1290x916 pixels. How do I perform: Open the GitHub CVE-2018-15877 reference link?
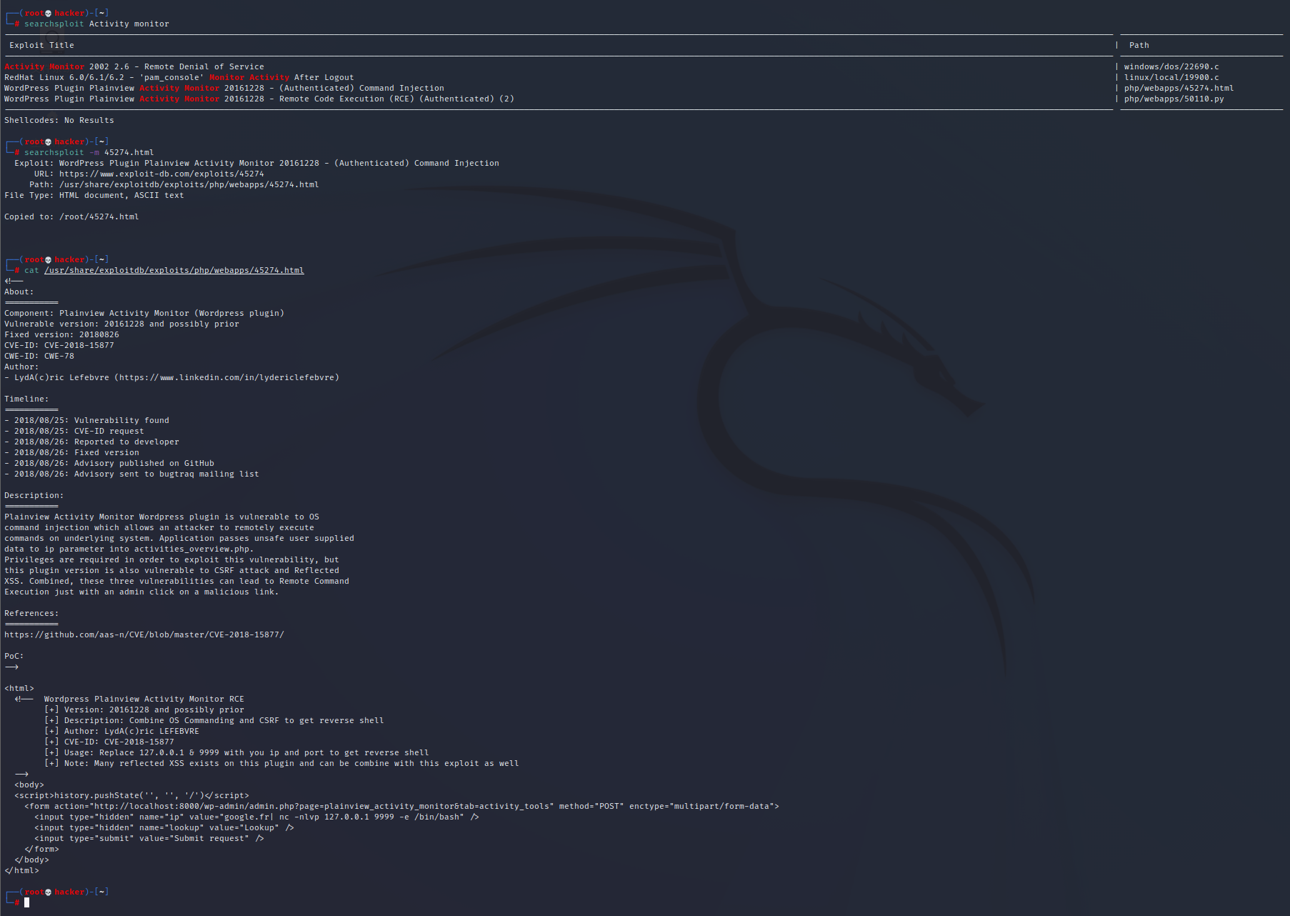pyautogui.click(x=144, y=634)
